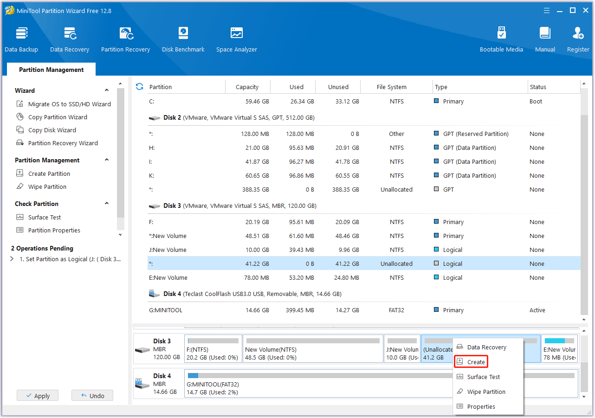This screenshot has width=595, height=418.
Task: Select E:New Volume row in list
Action: (364, 278)
